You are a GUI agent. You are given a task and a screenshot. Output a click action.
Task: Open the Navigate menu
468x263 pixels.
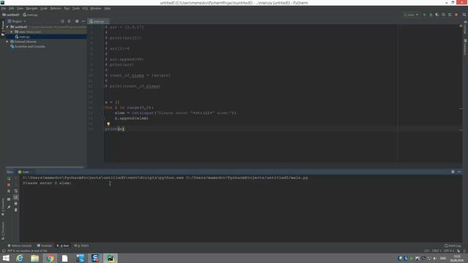tap(31, 8)
